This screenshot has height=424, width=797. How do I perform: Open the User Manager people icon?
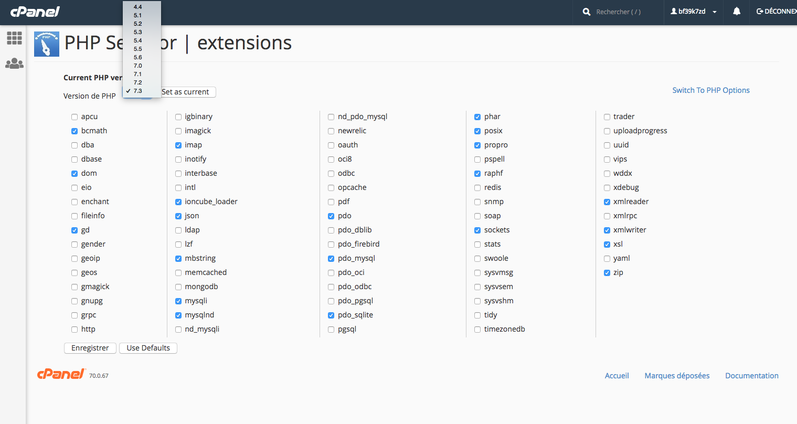pos(14,63)
